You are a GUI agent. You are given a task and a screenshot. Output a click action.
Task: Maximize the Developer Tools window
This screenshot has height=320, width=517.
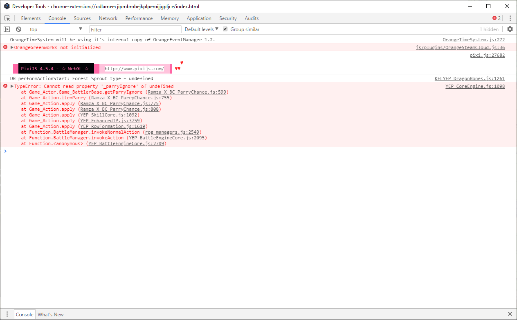(x=488, y=6)
